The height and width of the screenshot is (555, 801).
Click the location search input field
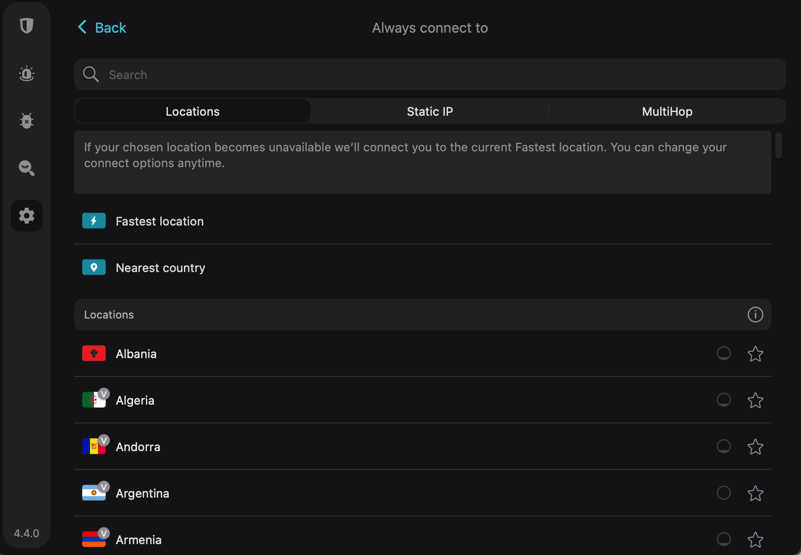coord(346,74)
